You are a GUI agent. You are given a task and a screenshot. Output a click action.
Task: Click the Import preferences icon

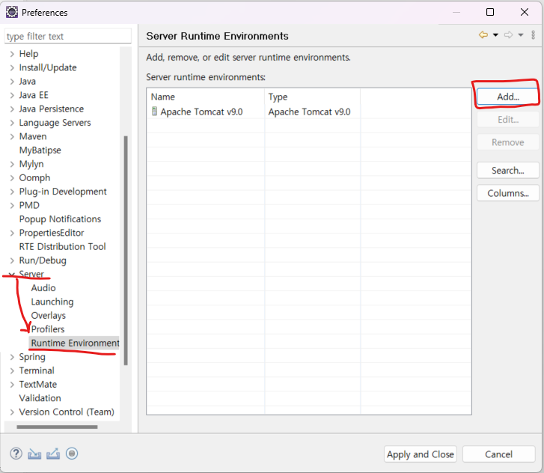[34, 454]
